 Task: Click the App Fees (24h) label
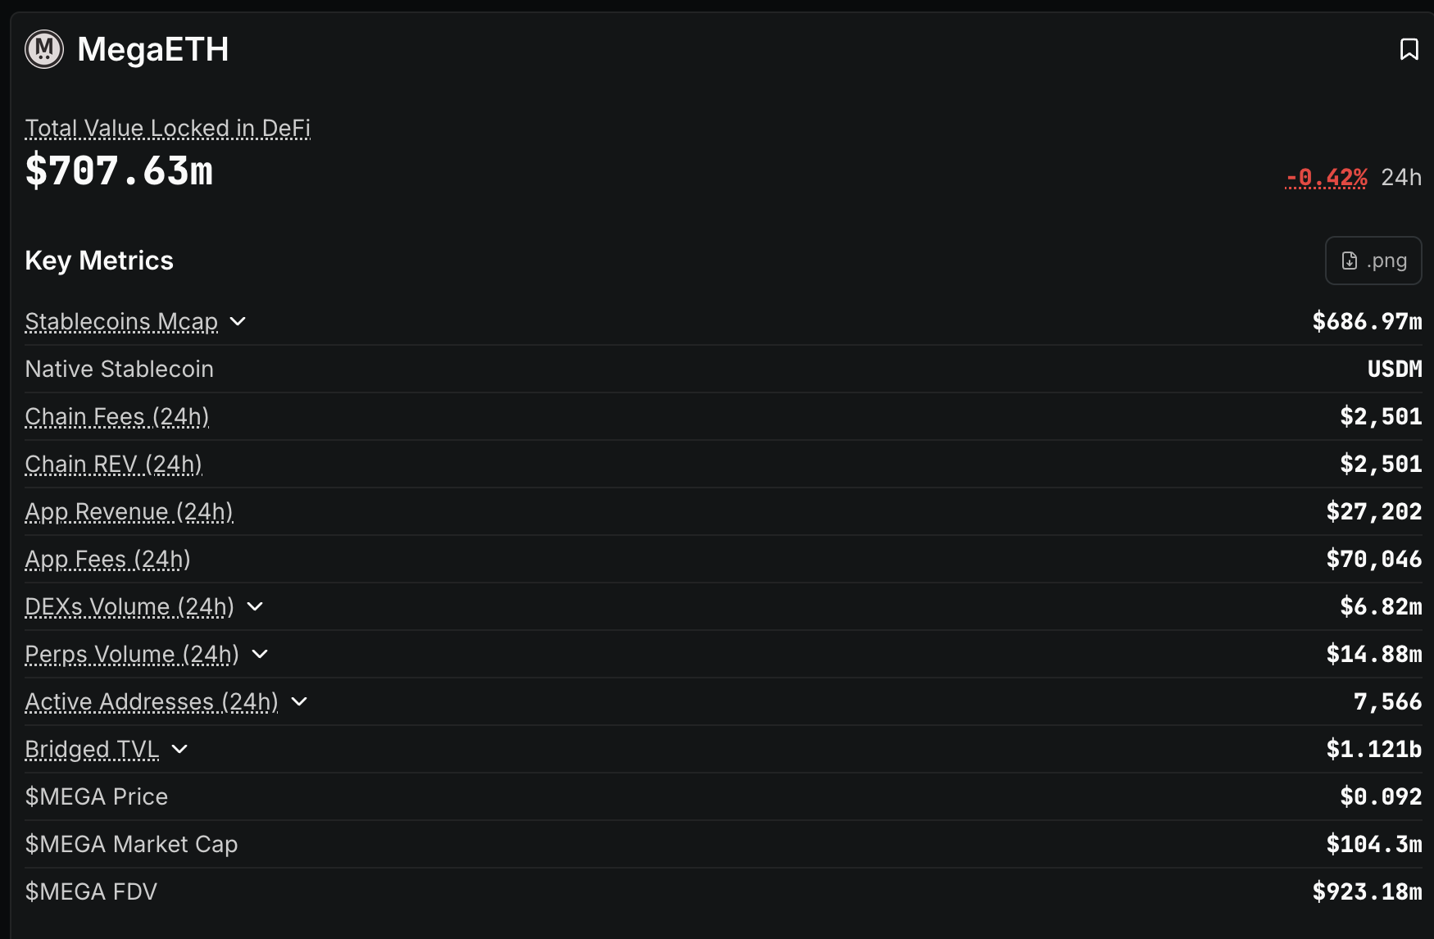(x=107, y=559)
